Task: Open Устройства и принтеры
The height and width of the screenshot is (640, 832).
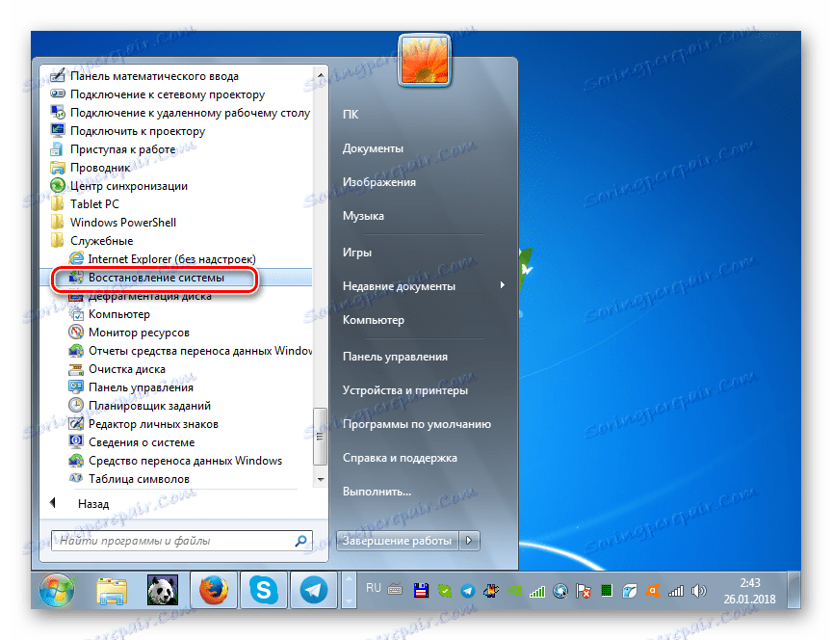Action: click(x=404, y=390)
